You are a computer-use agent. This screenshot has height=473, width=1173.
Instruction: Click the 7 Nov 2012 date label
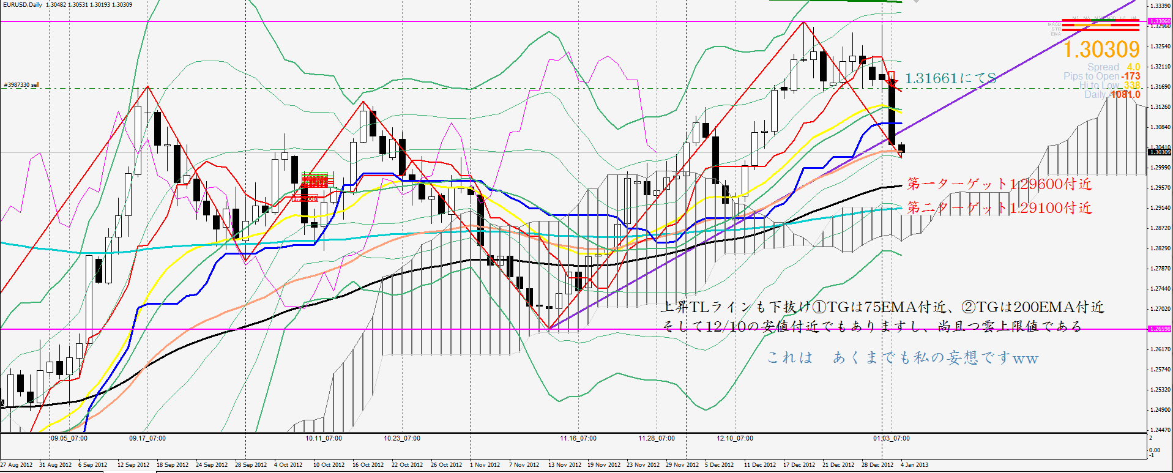(x=523, y=465)
